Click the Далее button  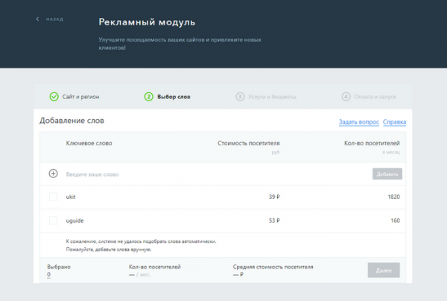[384, 270]
